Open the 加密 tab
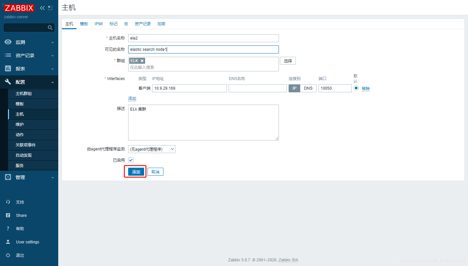Screen dimensions: 468x266 (x=161, y=24)
